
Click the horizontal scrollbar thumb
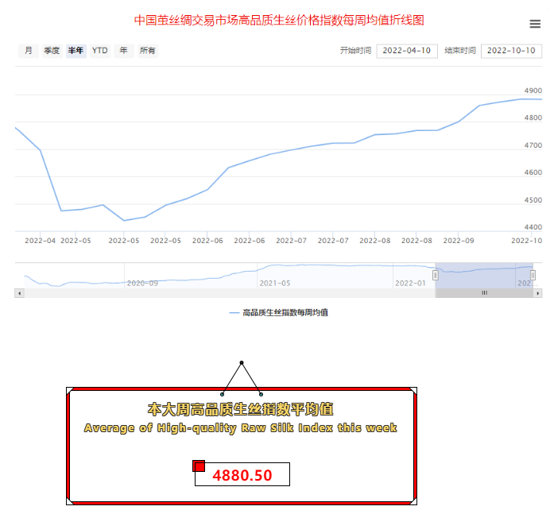point(483,293)
